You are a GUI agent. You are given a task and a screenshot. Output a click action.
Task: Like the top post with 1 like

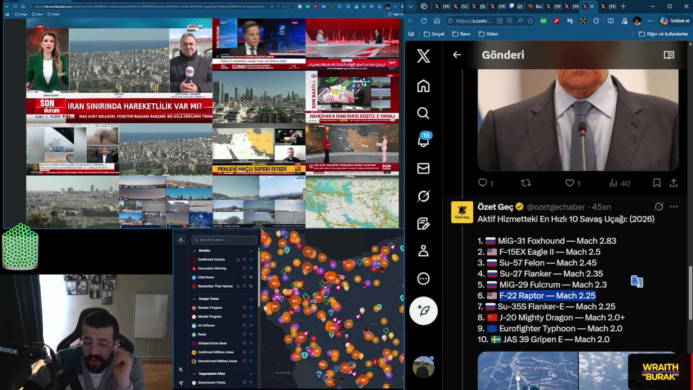point(573,183)
